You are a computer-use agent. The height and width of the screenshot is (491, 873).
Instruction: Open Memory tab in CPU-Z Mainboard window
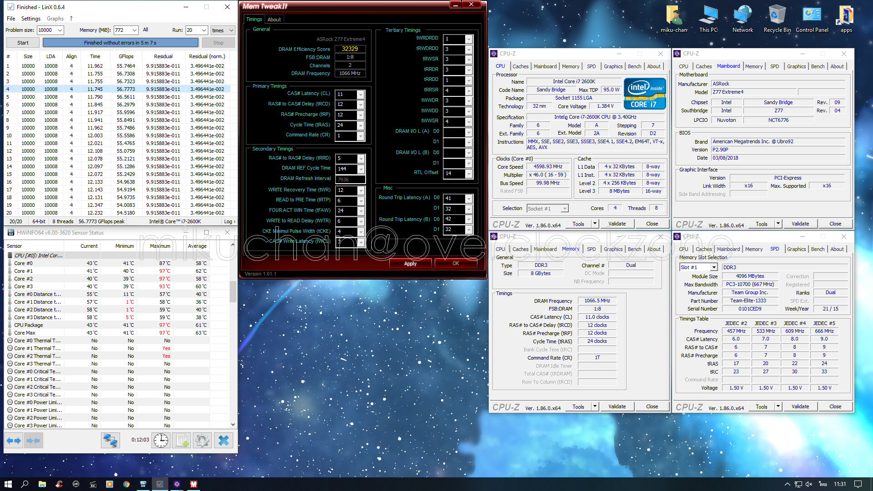coord(753,66)
